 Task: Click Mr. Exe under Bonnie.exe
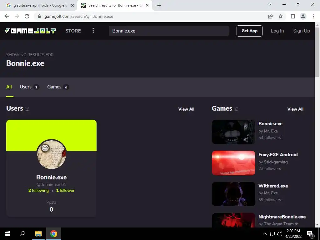[271, 131]
